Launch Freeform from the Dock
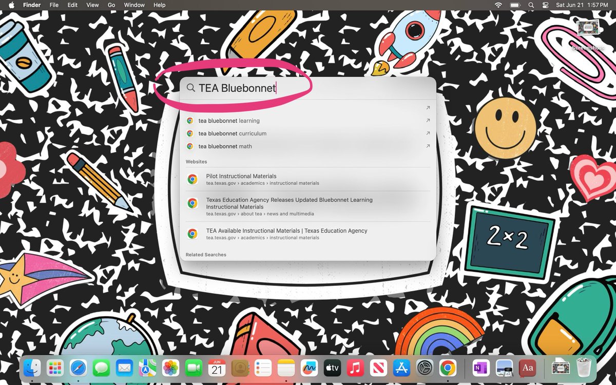The image size is (616, 385). (309, 368)
